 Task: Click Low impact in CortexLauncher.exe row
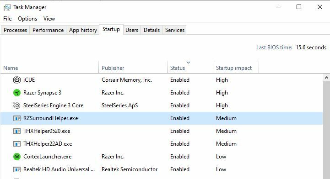pyautogui.click(x=221, y=157)
